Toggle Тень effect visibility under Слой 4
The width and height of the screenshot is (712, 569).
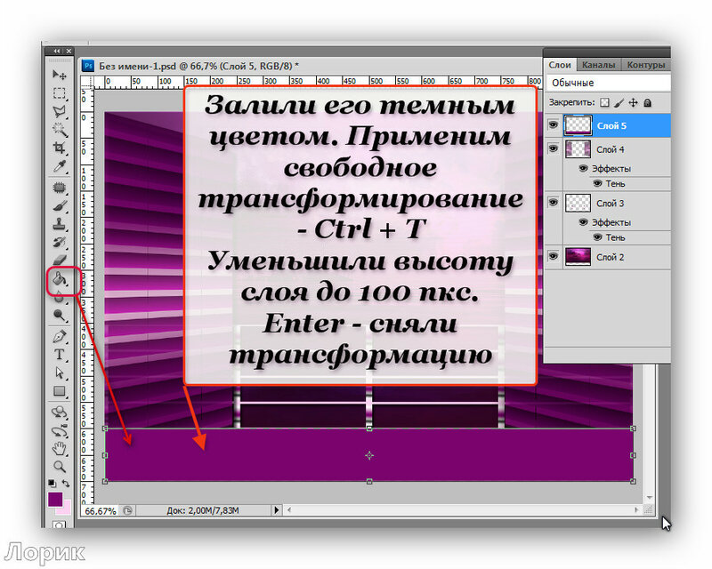point(598,183)
